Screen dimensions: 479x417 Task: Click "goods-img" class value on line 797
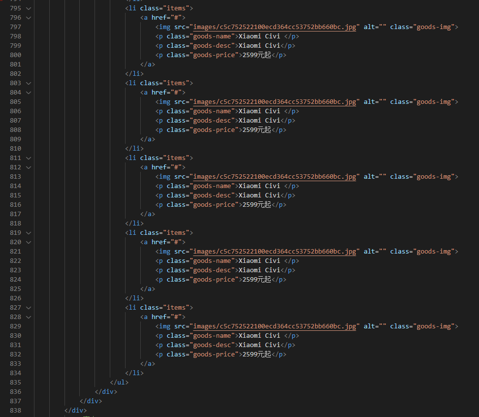434,27
